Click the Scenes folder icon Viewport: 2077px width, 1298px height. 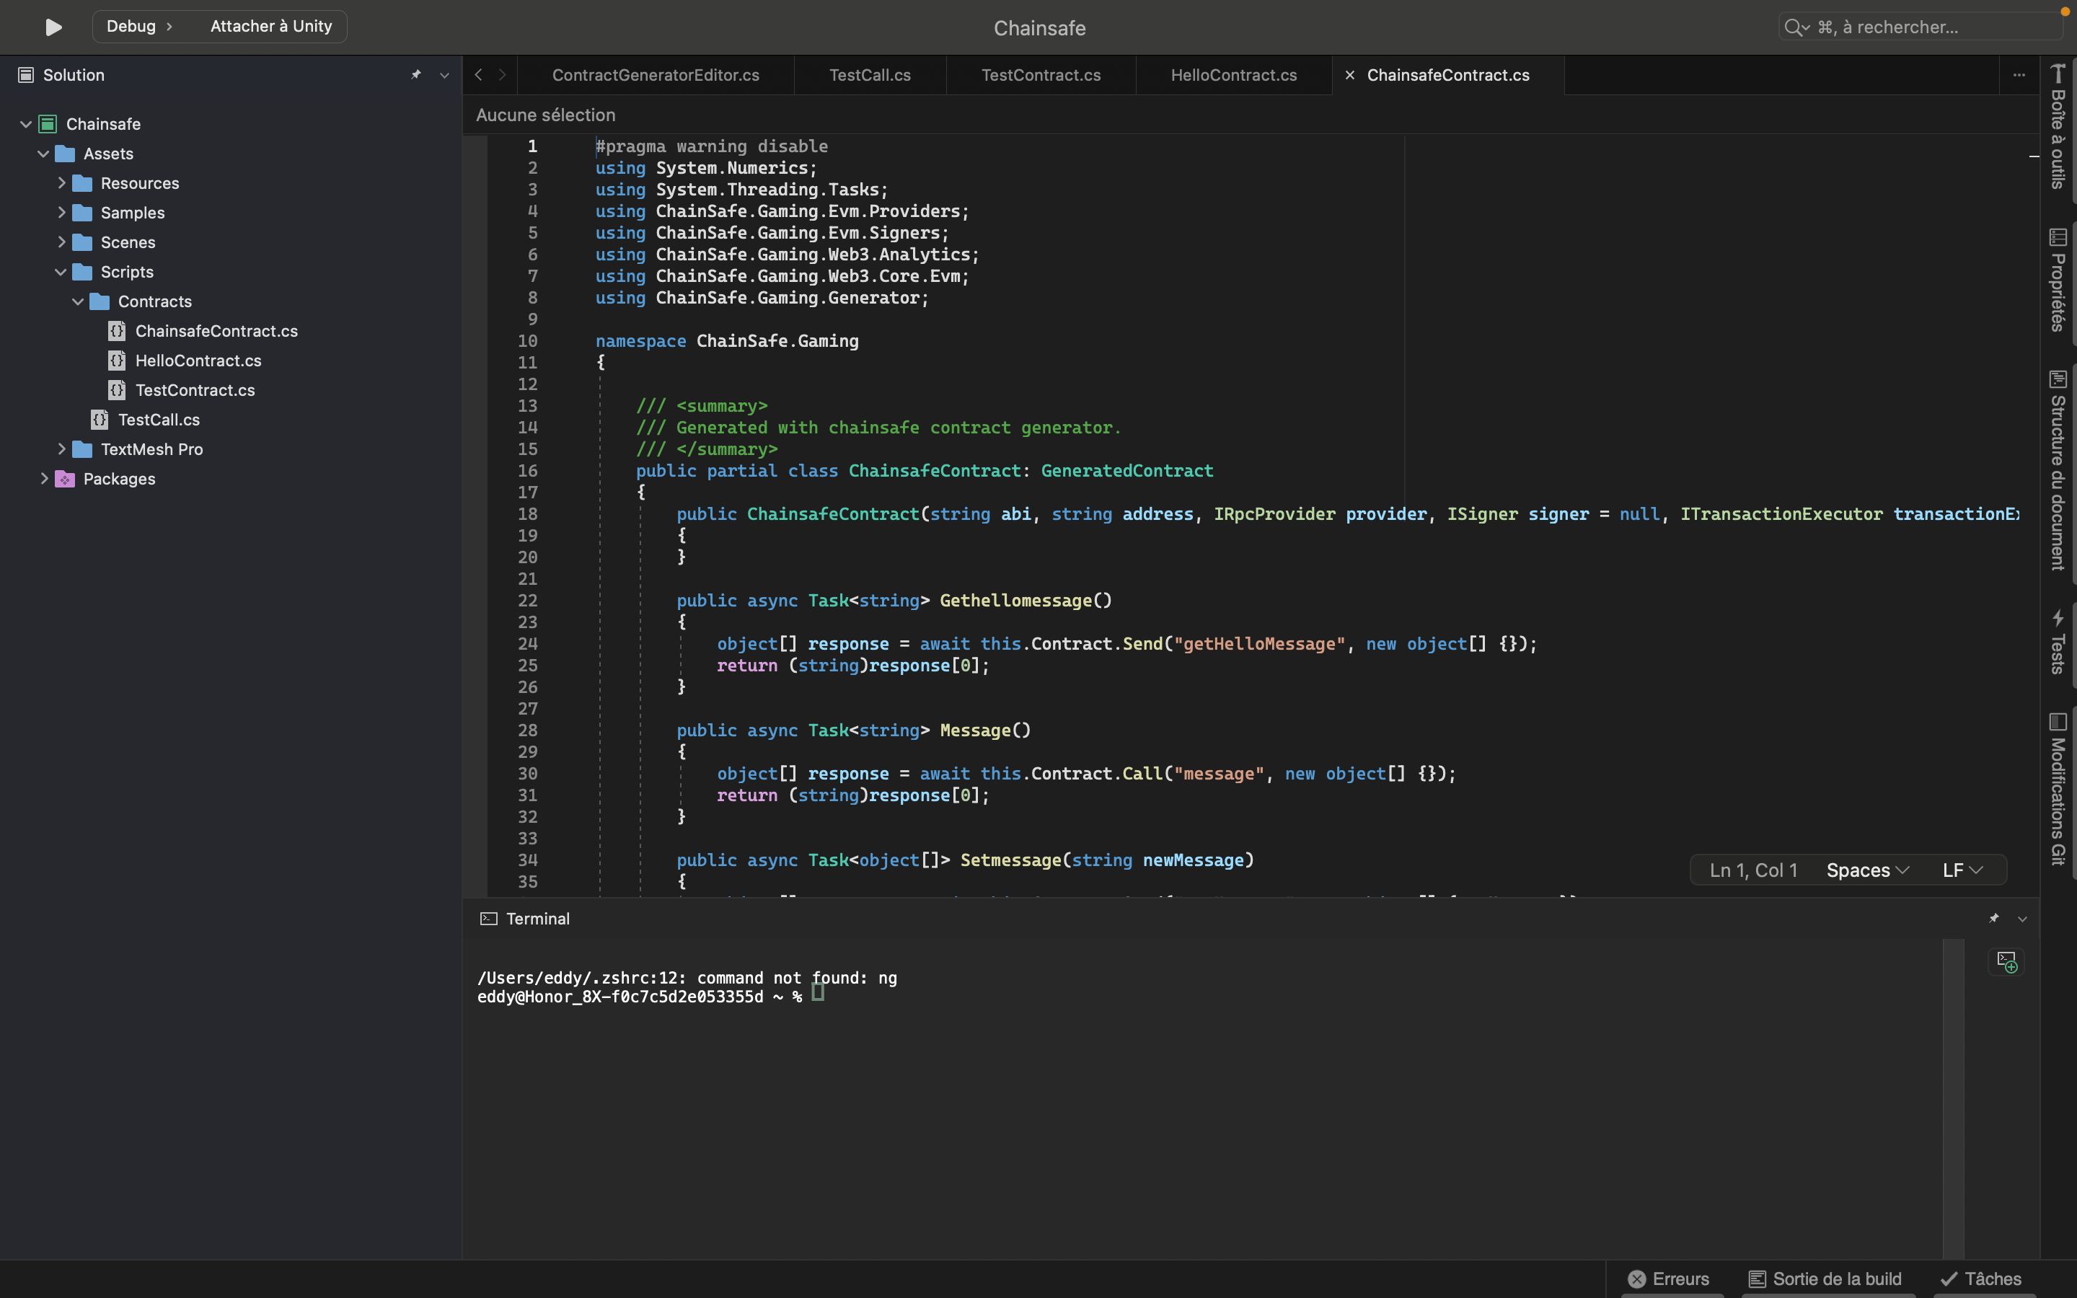coord(82,243)
